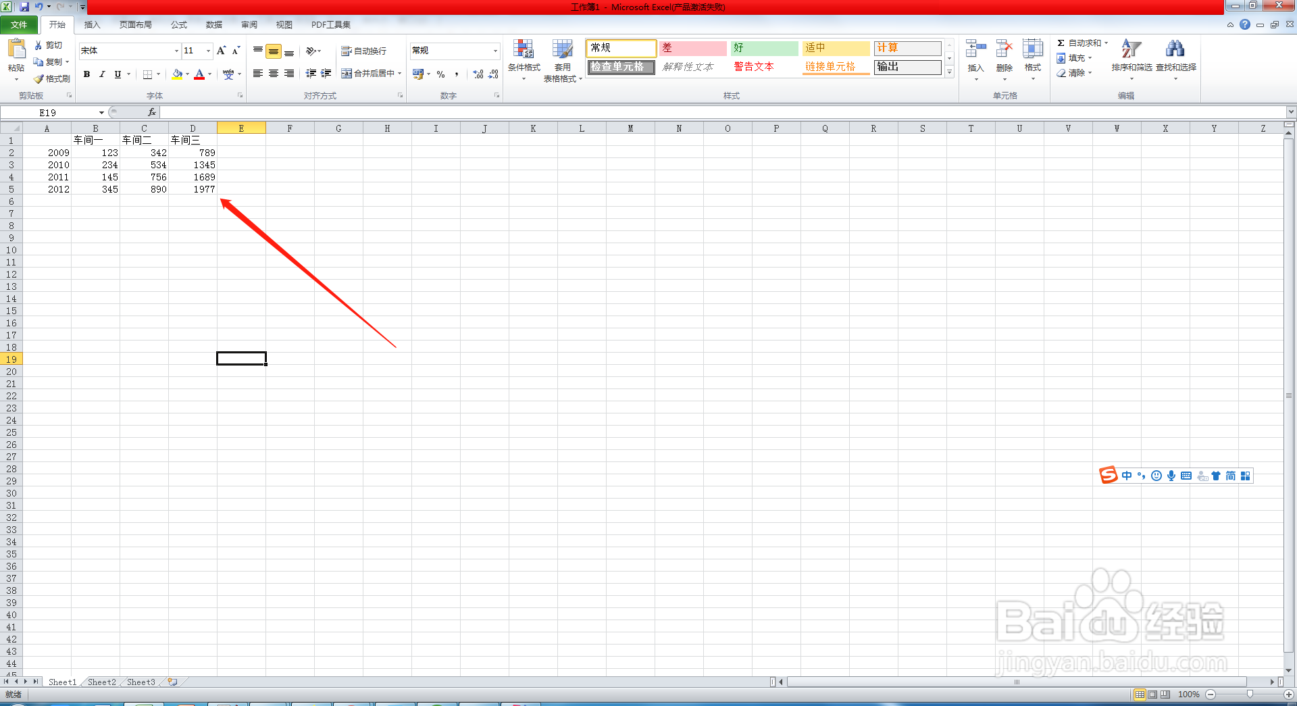Toggle center horizontal alignment
The image size is (1297, 706).
pos(274,74)
